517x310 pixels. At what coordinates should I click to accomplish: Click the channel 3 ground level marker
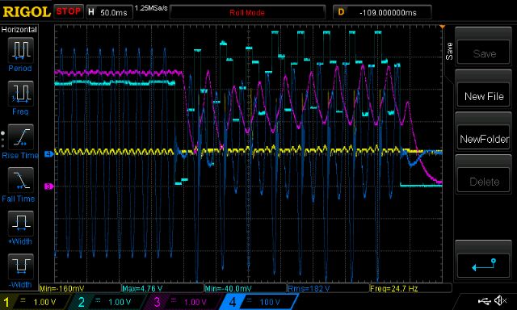48,186
